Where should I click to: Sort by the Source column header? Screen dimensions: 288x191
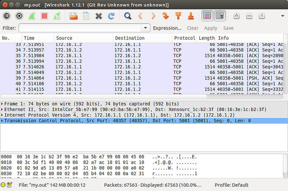point(64,38)
